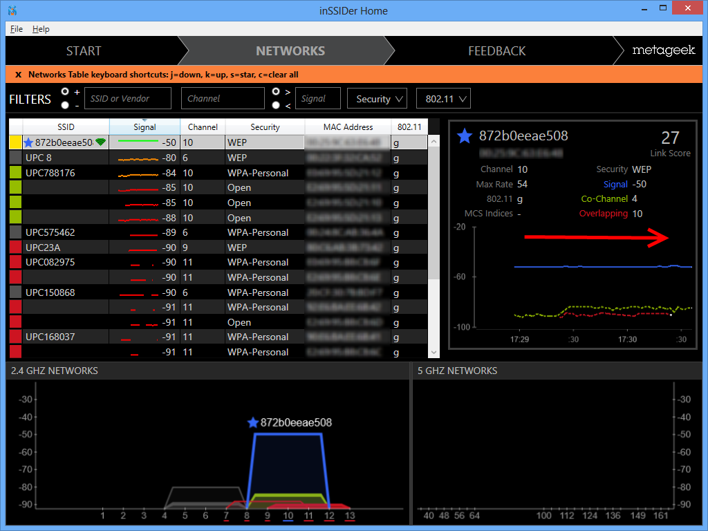Viewport: 708px width, 531px height.
Task: Click the networks table scrollbar thumb
Action: (434, 214)
